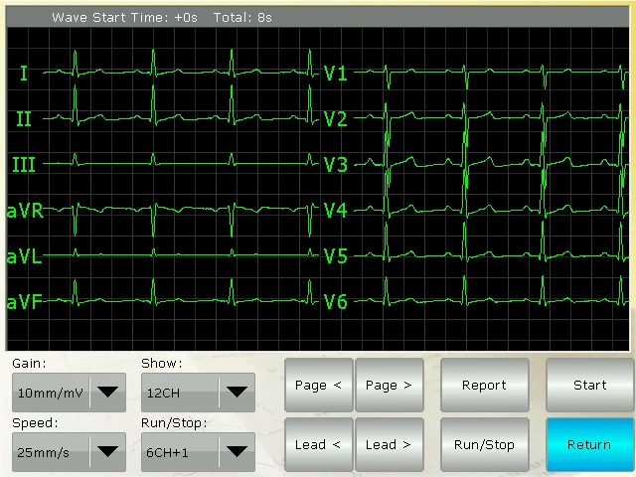Open the Gain dropdown arrow
The height and width of the screenshot is (477, 636).
(107, 393)
